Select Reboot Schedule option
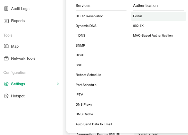The height and width of the screenshot is (135, 188). pos(88,75)
